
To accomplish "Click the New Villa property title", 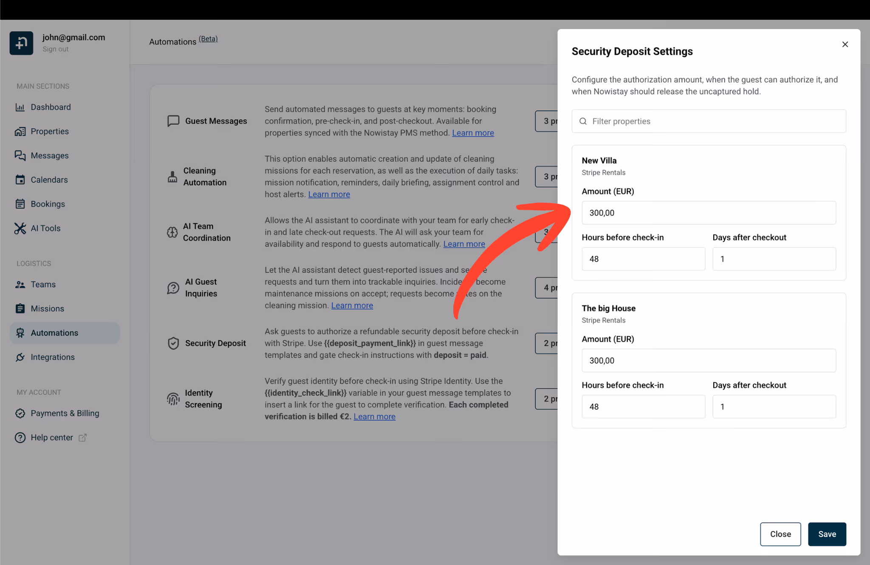I will tap(599, 160).
